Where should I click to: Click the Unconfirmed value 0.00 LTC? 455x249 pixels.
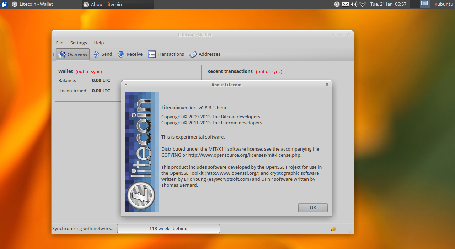coord(101,91)
